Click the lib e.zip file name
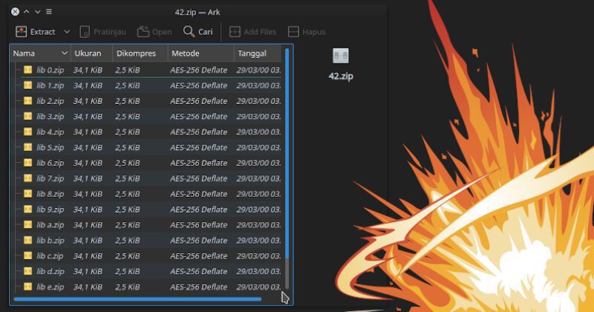 point(50,287)
